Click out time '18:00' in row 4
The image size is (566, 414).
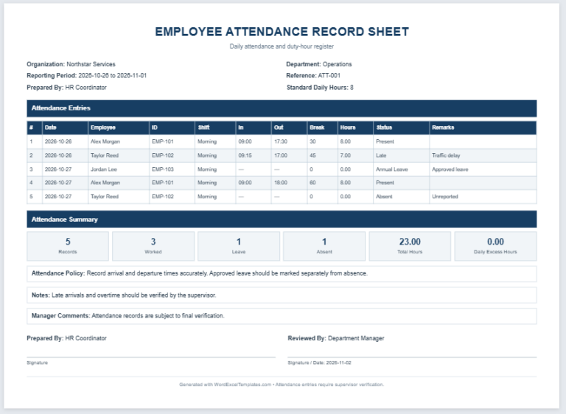(281, 183)
